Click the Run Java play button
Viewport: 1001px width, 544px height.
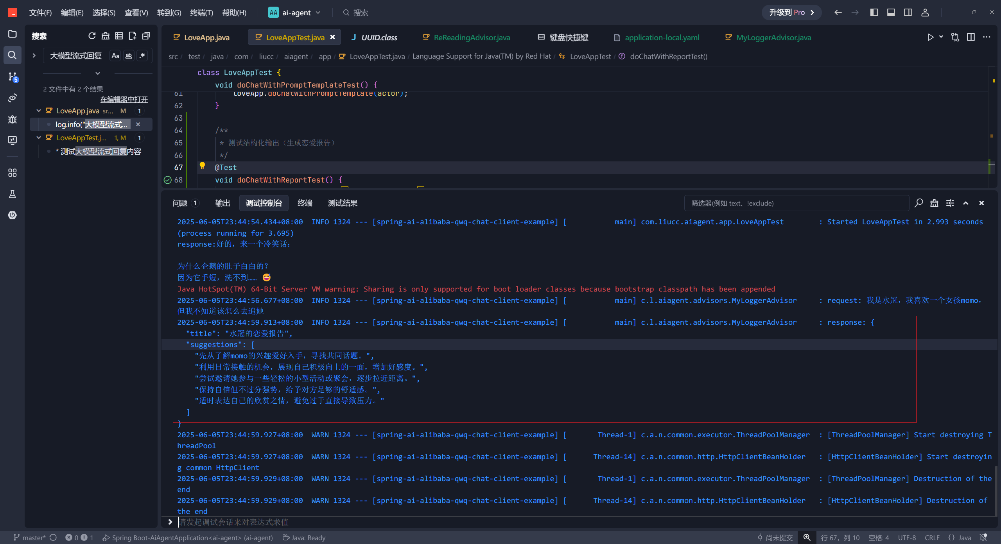tap(930, 37)
